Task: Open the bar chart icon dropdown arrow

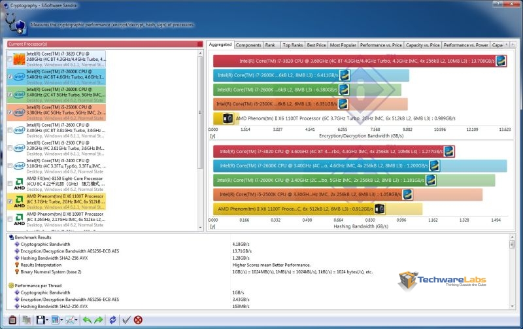Action: coord(61,320)
